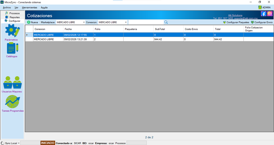Click MERCADO LIBRE cell in second row

point(48,39)
